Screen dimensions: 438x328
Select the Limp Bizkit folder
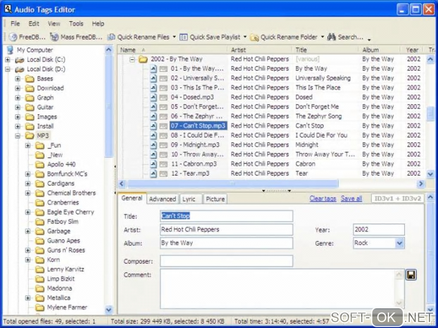pos(61,279)
